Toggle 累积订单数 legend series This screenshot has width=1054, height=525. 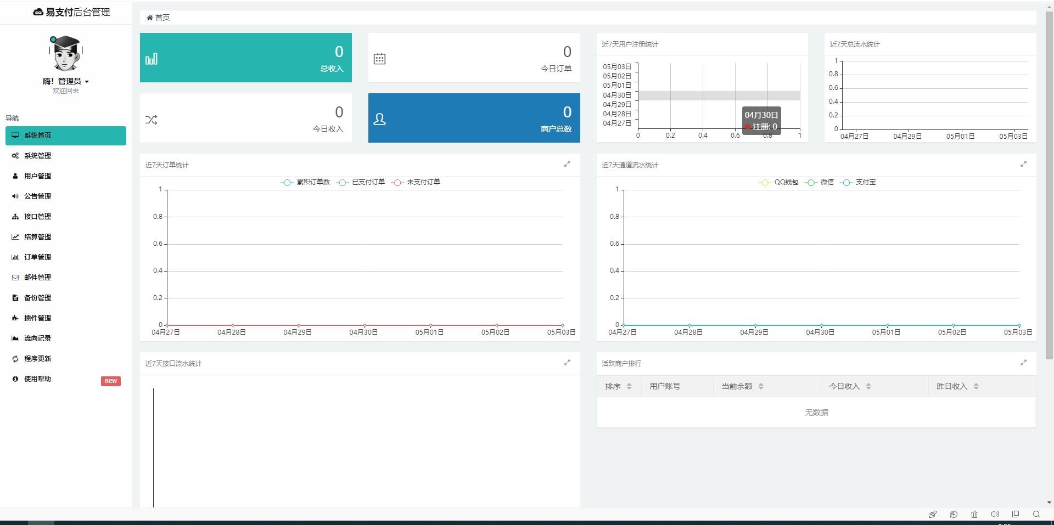305,182
